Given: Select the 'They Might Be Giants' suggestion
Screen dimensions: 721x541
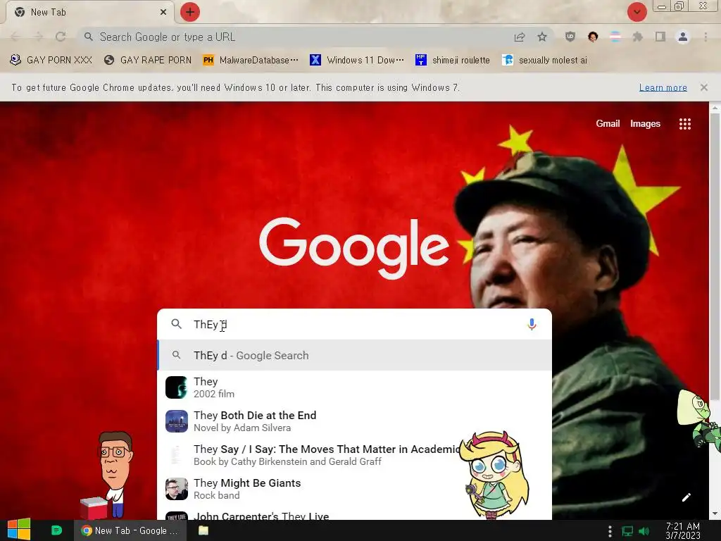Looking at the screenshot, I should [x=355, y=489].
